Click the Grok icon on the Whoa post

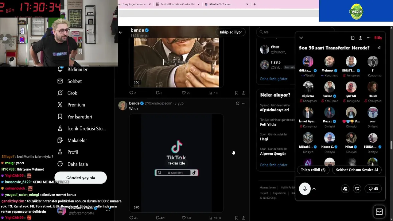238,103
